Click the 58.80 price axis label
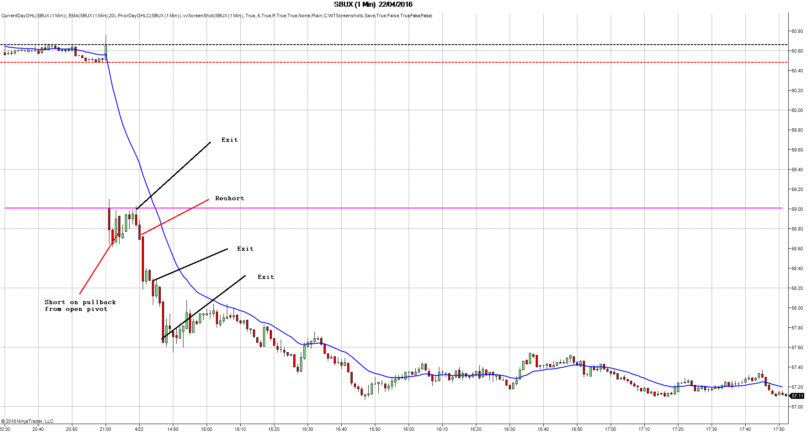Screen dimensions: 808x435 (797, 229)
